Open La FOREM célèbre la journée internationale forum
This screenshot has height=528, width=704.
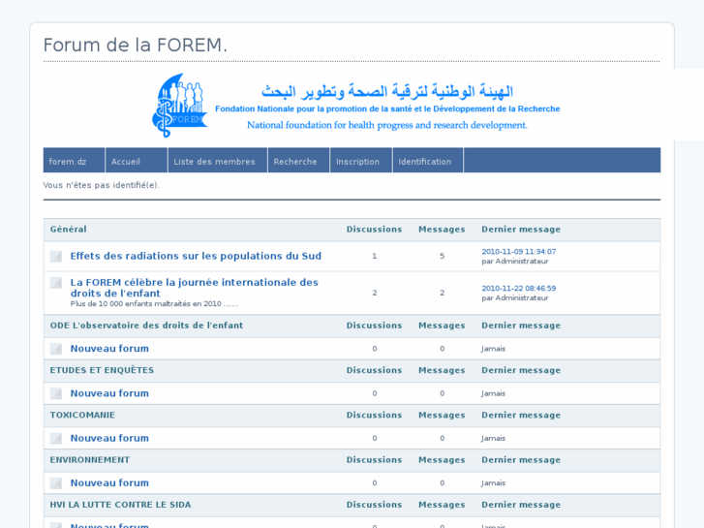pos(195,288)
